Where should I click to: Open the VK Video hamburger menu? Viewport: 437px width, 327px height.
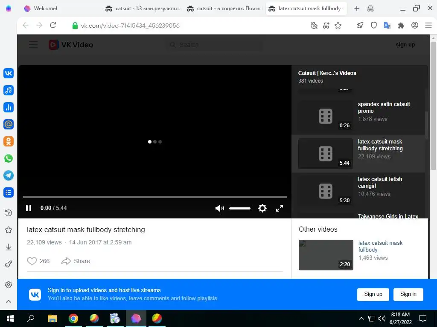point(33,44)
